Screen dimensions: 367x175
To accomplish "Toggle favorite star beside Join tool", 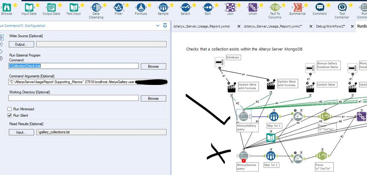I will pyautogui.click(x=239, y=5).
